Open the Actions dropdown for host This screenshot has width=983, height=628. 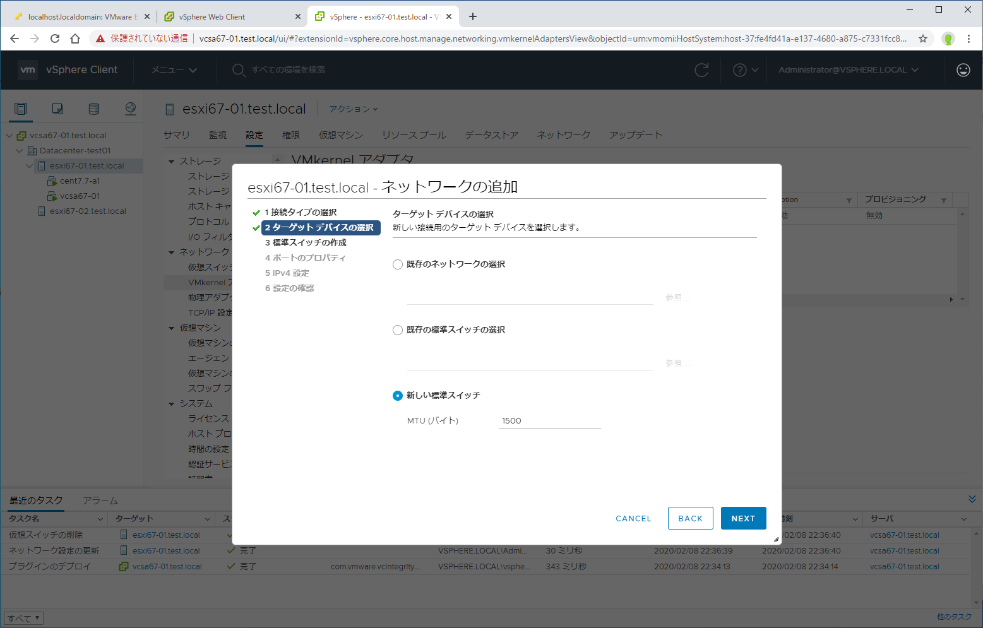pos(354,109)
